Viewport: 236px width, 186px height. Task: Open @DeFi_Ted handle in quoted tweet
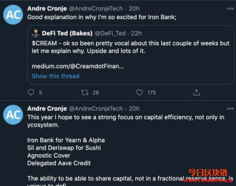(x=110, y=33)
